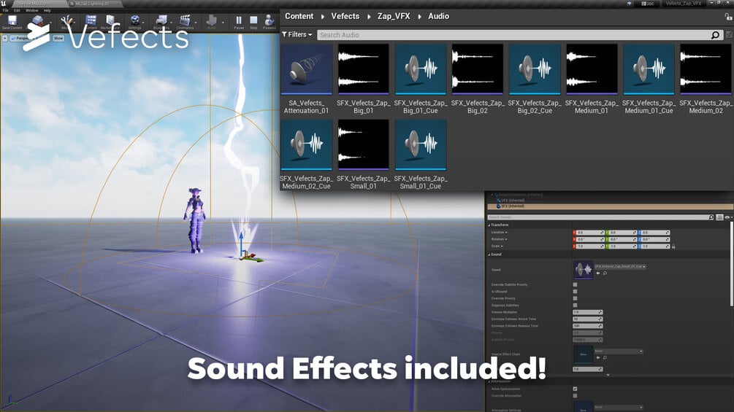
Task: Pause the simulation
Action: tap(239, 22)
